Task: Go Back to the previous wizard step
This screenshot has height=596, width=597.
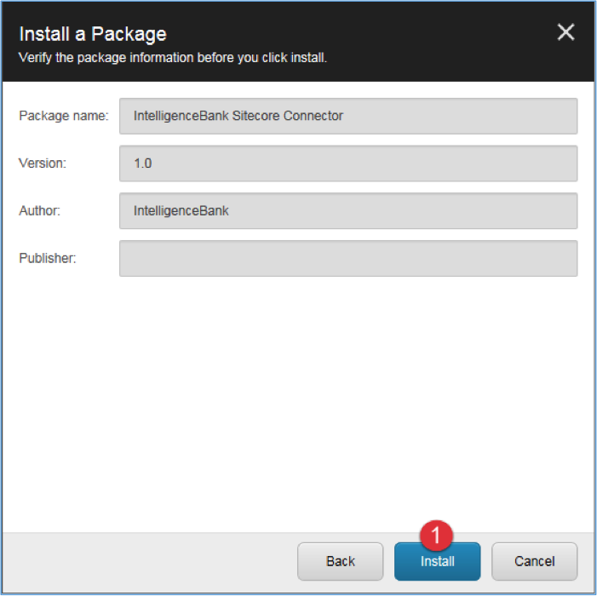Action: [340, 561]
